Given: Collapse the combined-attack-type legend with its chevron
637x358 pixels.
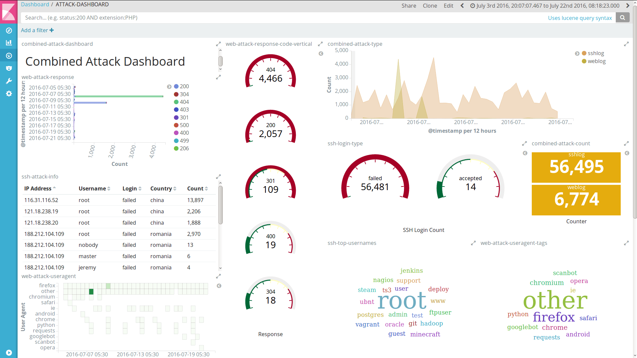Looking at the screenshot, I should [577, 53].
